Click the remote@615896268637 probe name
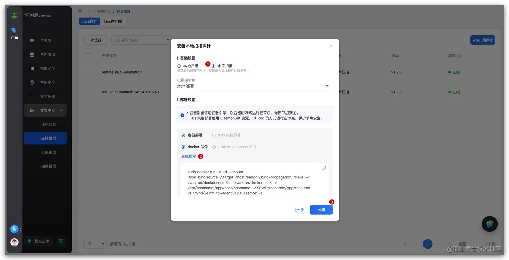 tap(122, 72)
